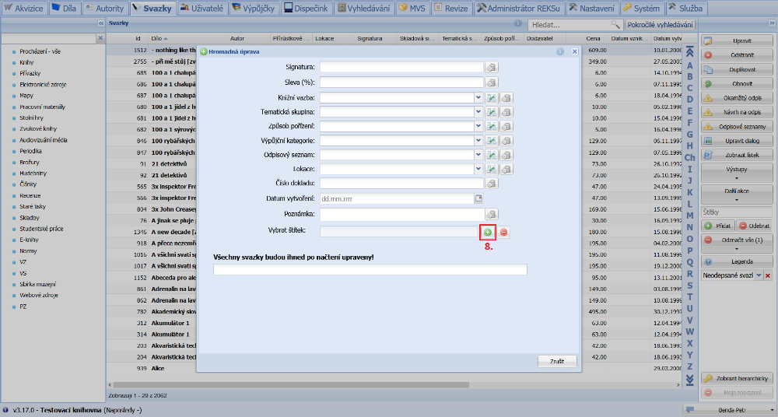
Task: Click info icon in Hromadná úprava dialog header
Action: point(559,51)
